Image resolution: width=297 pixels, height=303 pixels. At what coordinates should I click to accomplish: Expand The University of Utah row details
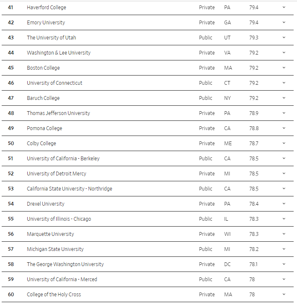(284, 38)
